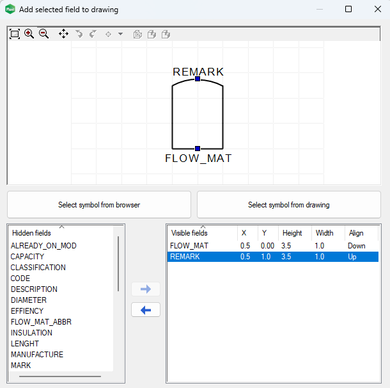Pick DIAMETER from hidden fields list
390x388 pixels.
pyautogui.click(x=29, y=300)
